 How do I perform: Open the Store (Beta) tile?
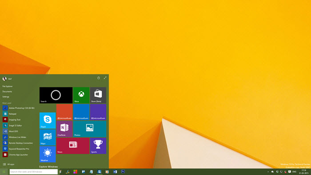click(98, 95)
